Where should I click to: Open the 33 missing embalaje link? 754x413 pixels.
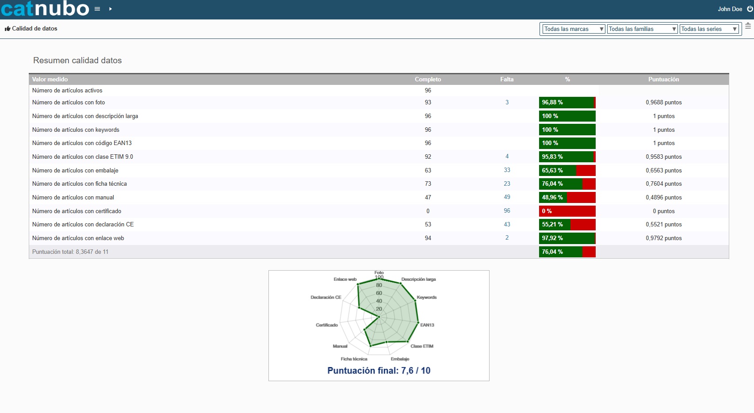[x=507, y=170]
